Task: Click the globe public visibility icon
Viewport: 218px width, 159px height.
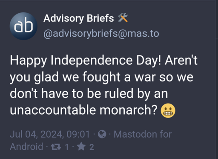Action: coord(102,134)
